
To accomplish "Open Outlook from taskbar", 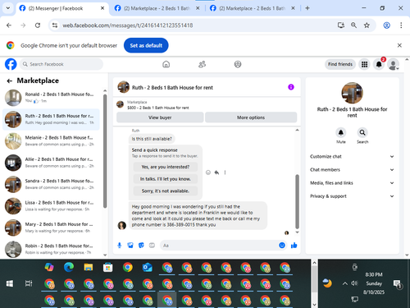I will [148, 268].
